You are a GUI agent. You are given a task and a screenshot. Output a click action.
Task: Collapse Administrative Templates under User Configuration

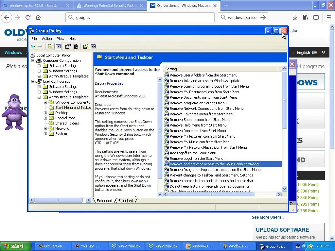[39, 97]
